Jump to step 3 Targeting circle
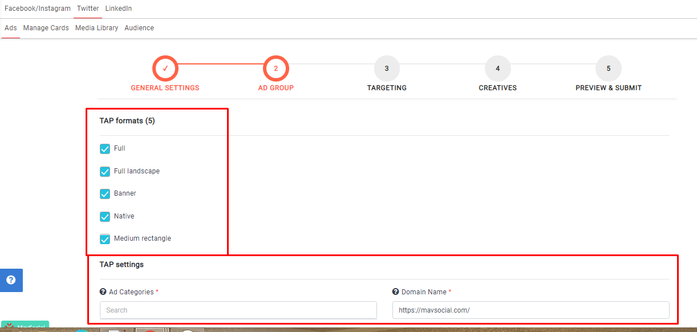 coord(387,68)
